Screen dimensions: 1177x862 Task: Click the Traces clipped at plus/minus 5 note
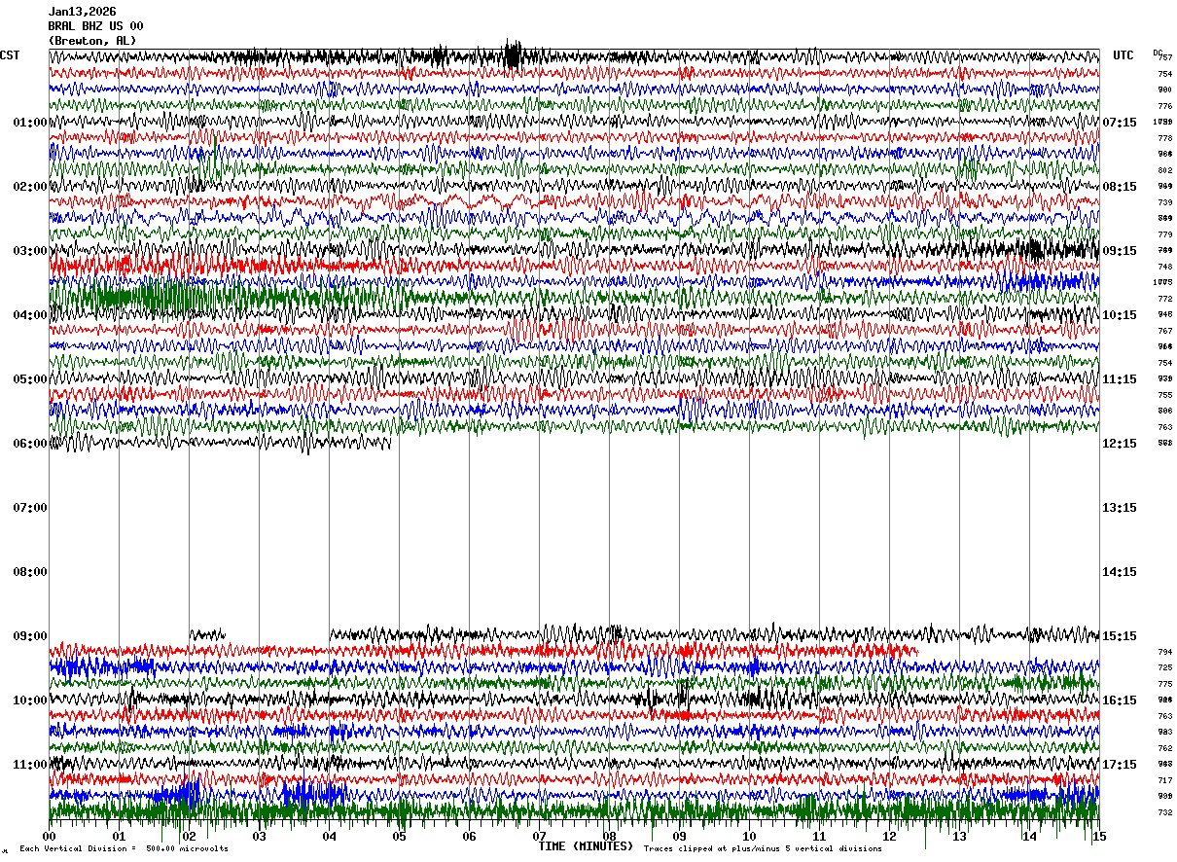coord(763,849)
